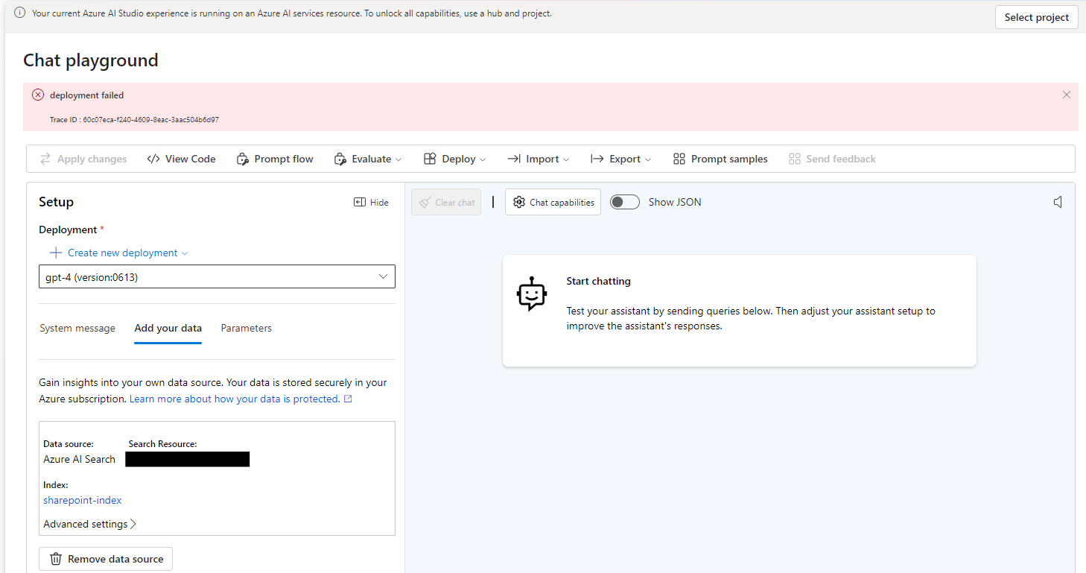Screen dimensions: 1086x573
Task: Open Learn more about how your data is protected
Action: tap(235, 399)
